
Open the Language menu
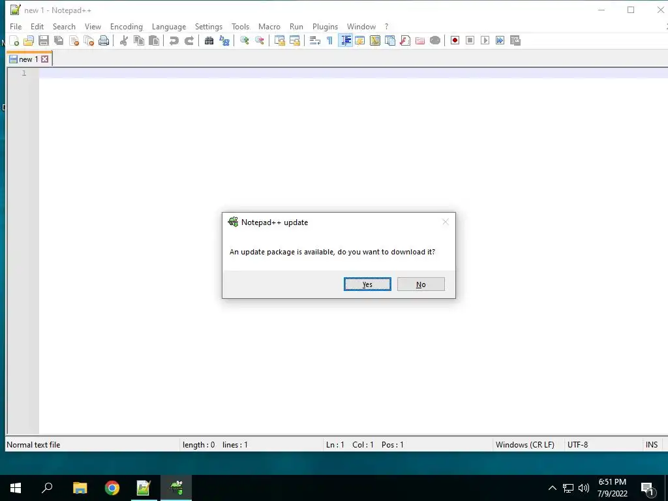(x=169, y=26)
